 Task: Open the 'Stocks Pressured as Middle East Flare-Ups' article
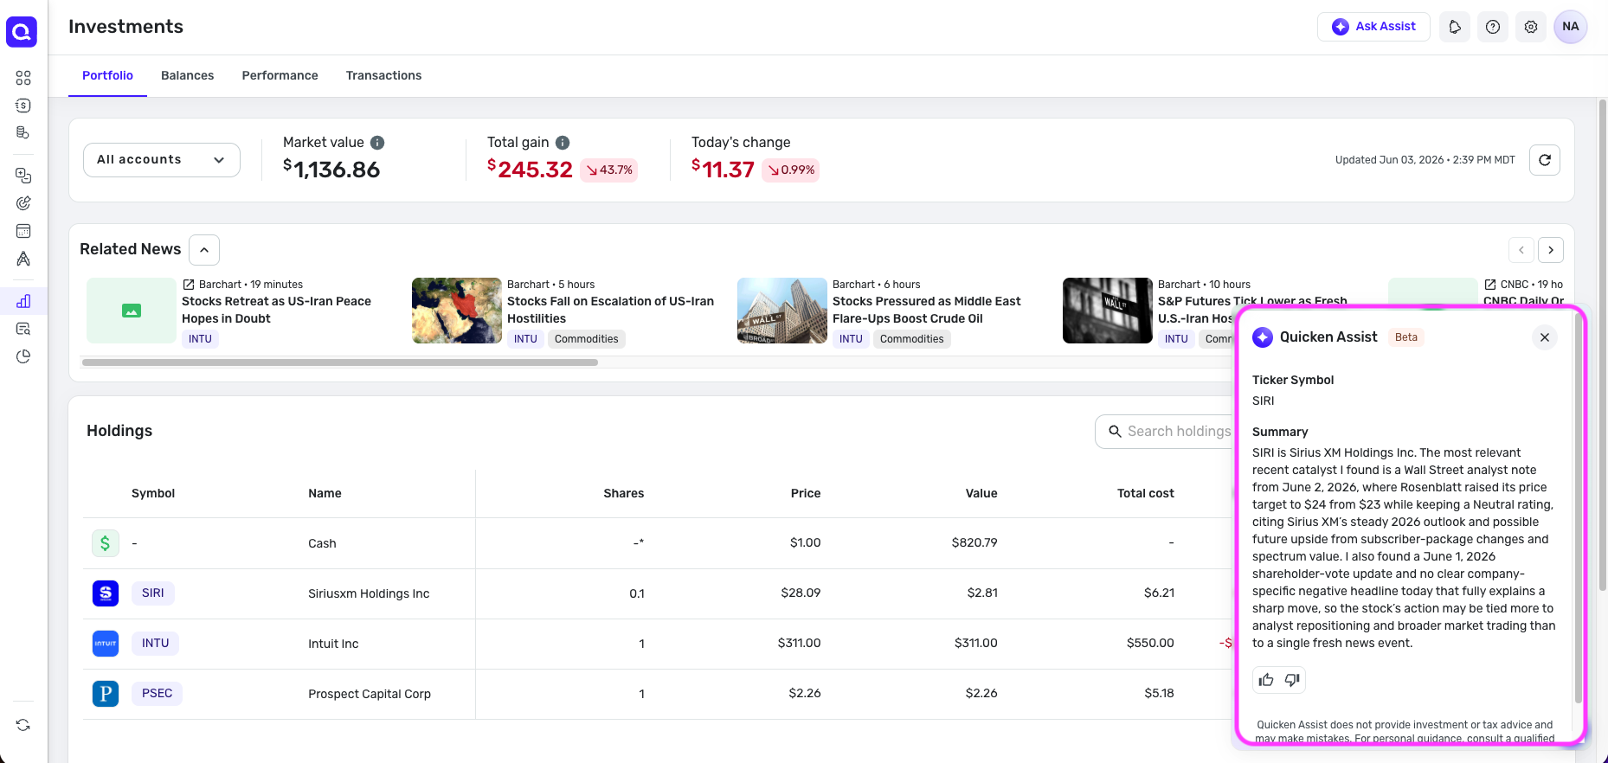point(927,310)
